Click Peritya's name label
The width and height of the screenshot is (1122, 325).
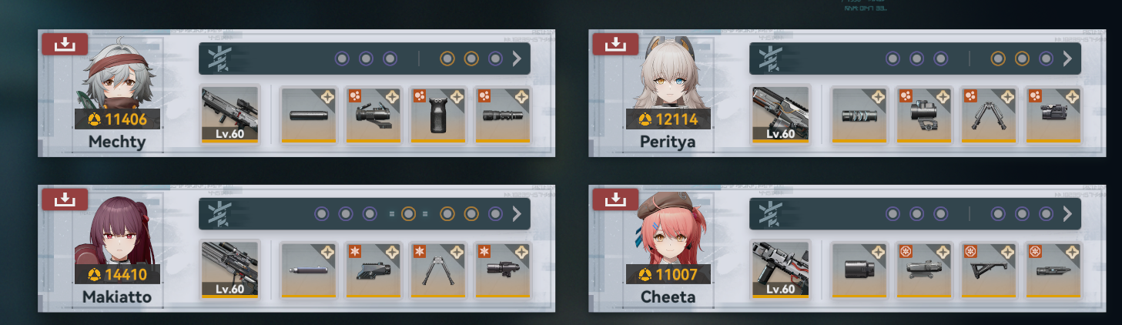668,142
